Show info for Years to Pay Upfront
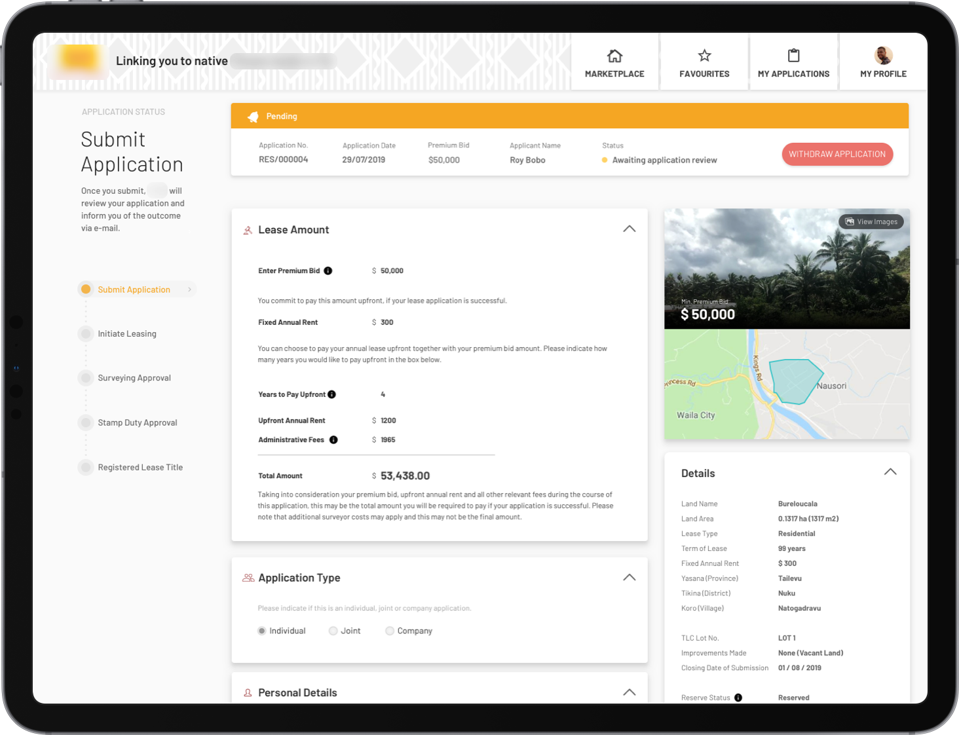 (x=331, y=394)
